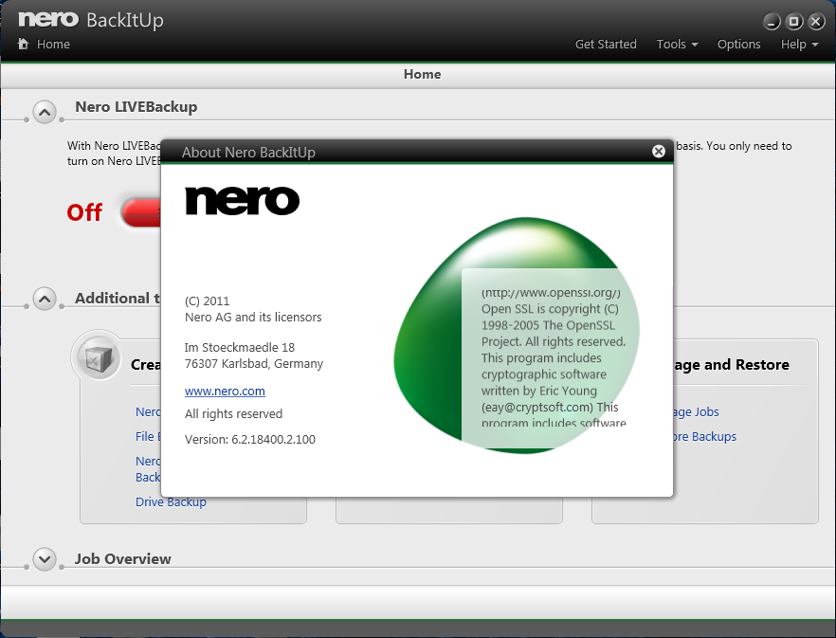The image size is (836, 638).
Task: Click the black nero logo in the About dialog
Action: point(242,201)
